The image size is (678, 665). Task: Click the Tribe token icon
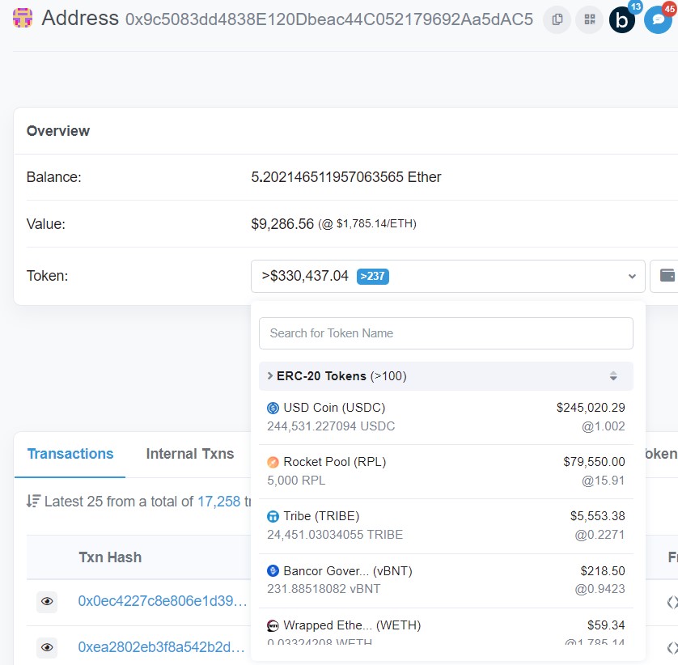[273, 517]
